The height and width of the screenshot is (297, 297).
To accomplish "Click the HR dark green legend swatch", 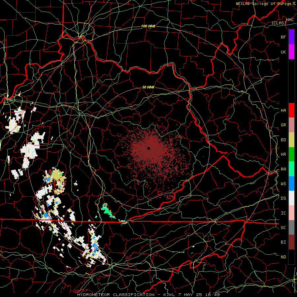I will (x=291, y=154).
